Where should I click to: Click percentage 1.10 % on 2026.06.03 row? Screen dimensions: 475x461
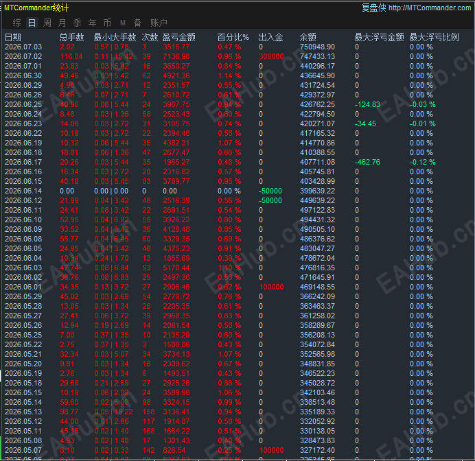pyautogui.click(x=230, y=268)
